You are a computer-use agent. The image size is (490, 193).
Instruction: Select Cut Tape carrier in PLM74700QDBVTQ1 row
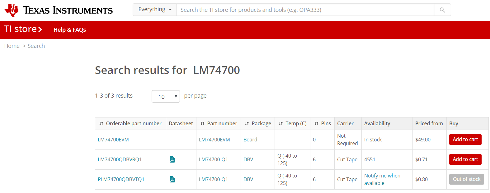tap(347, 179)
